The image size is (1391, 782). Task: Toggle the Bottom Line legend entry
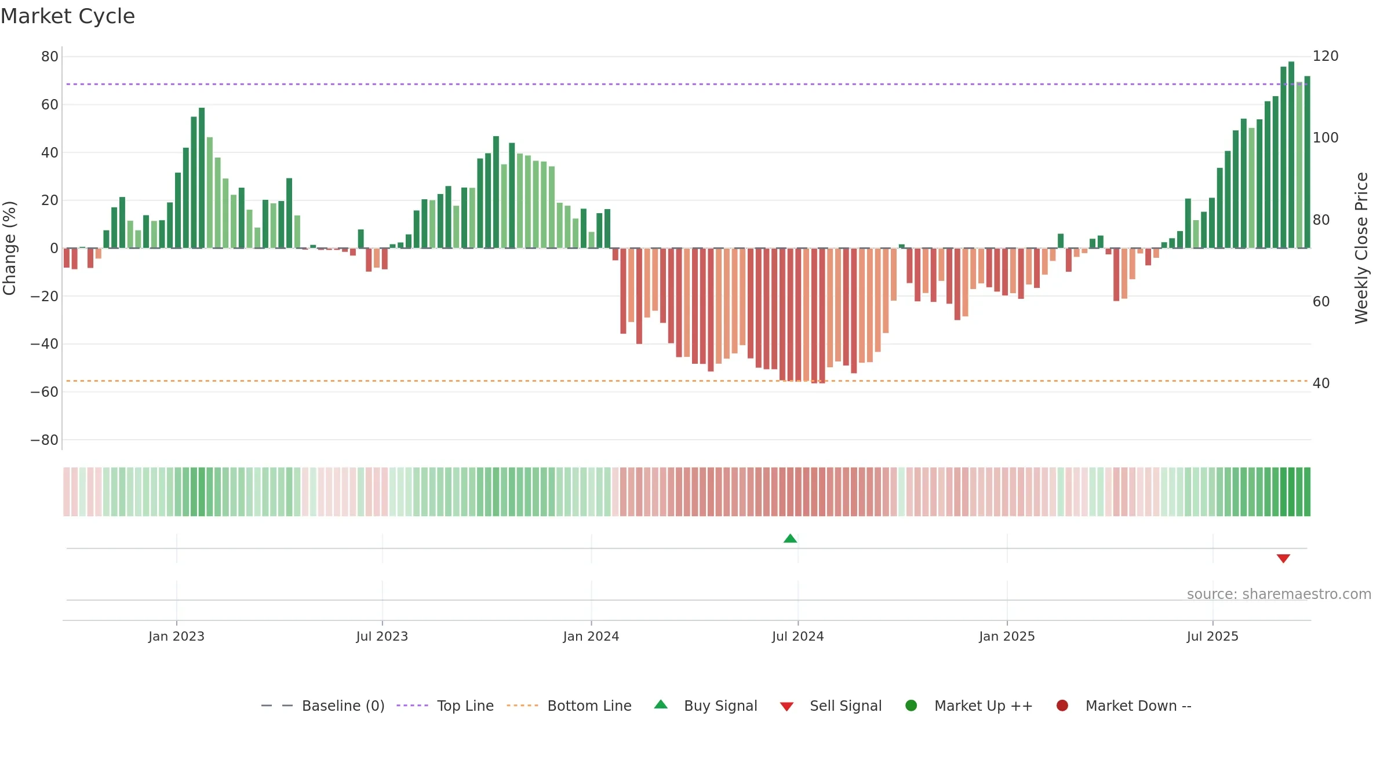point(569,706)
